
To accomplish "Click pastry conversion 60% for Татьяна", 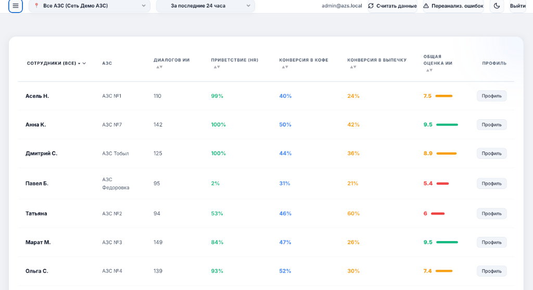I will pyautogui.click(x=353, y=213).
